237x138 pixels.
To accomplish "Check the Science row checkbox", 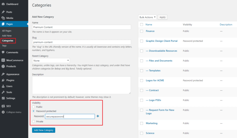I will tap(142, 133).
